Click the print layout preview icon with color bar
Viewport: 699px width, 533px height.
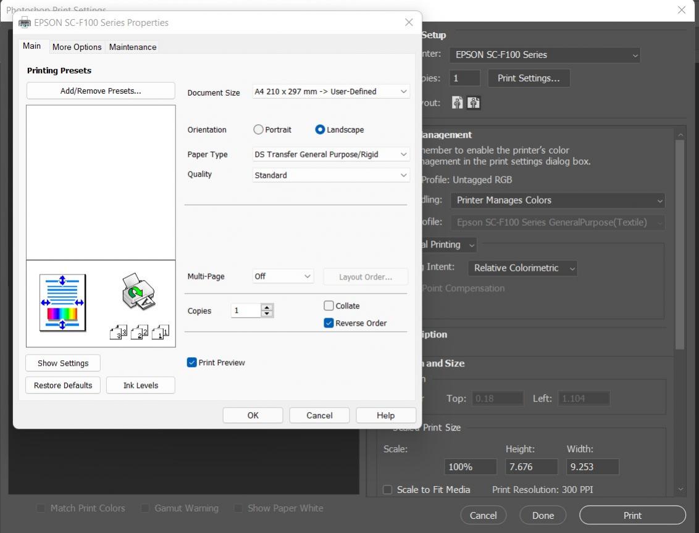(x=62, y=303)
